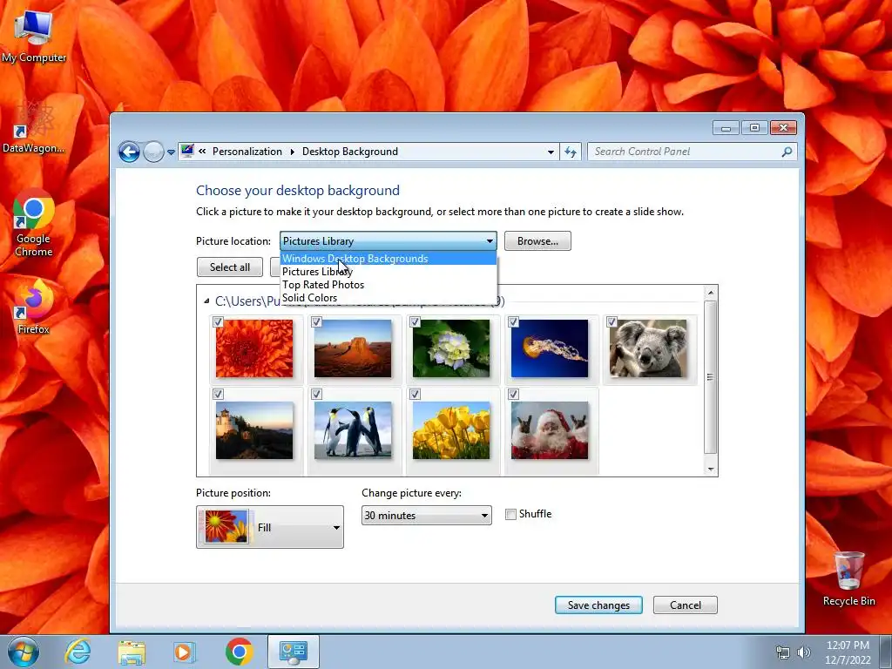Open Internet Explorer from the taskbar
Viewport: 892px width, 669px height.
coord(78,652)
